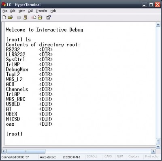The height and width of the screenshot is (161, 162).
Task: Open the View menu
Action: 21,11
